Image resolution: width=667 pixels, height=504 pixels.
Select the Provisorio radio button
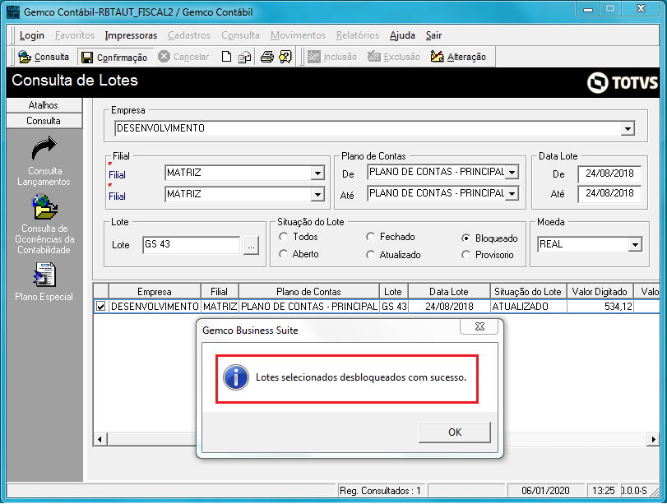tap(466, 255)
